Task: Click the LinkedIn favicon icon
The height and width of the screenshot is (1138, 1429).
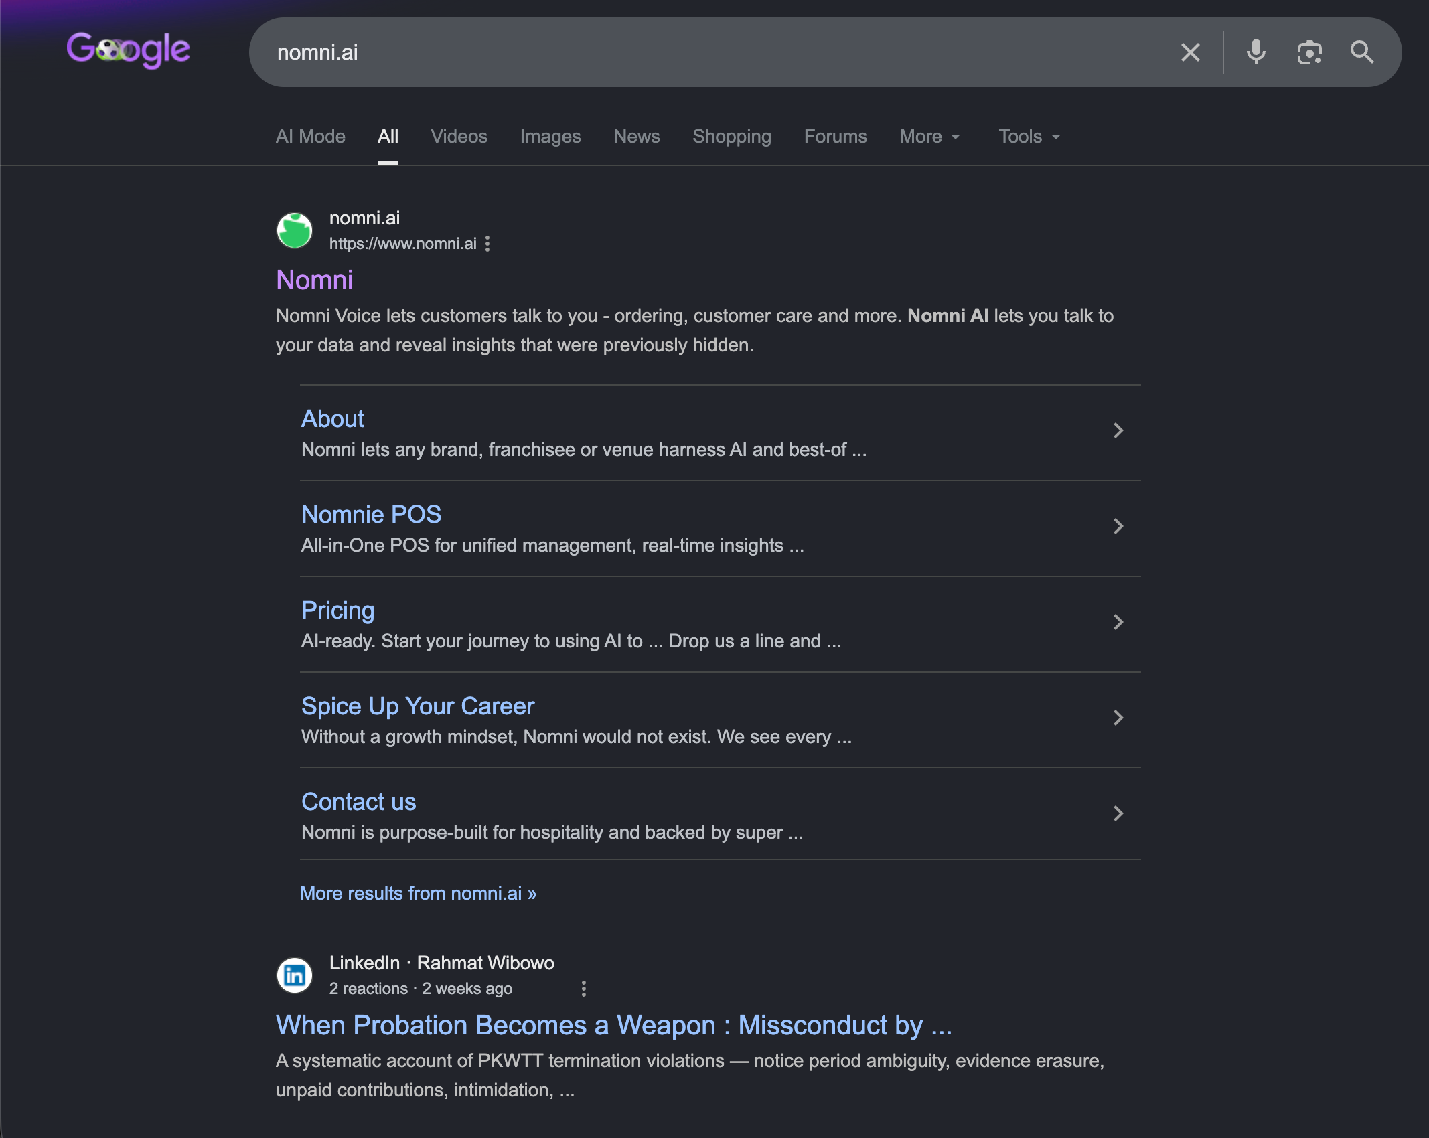Action: [295, 975]
